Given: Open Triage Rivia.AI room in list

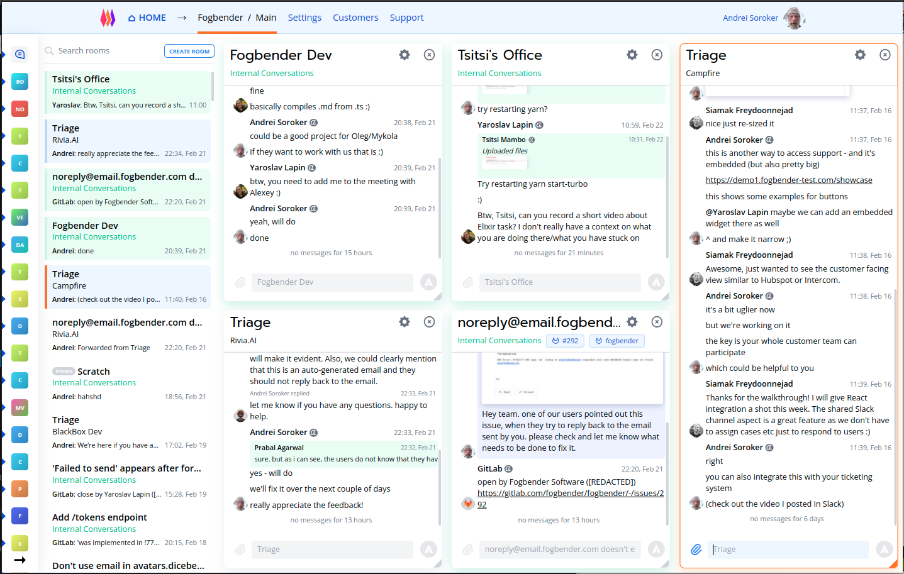Looking at the screenshot, I should tap(128, 141).
